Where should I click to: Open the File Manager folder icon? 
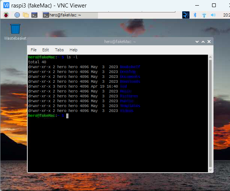click(25, 15)
